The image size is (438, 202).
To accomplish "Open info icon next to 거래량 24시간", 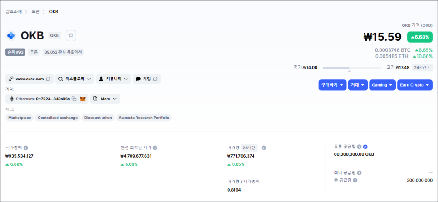I will point(263,148).
